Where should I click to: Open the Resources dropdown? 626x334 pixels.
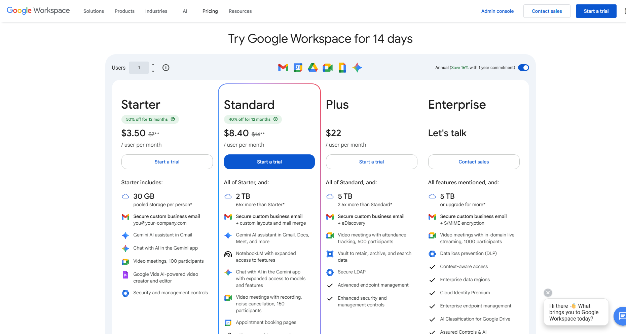(x=240, y=11)
